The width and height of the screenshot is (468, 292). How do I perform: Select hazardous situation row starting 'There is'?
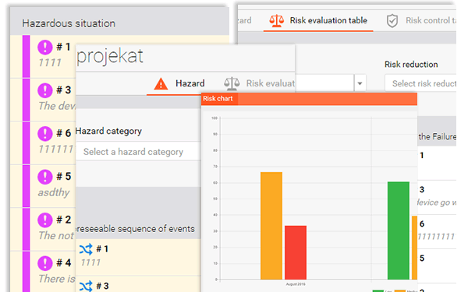click(43, 272)
